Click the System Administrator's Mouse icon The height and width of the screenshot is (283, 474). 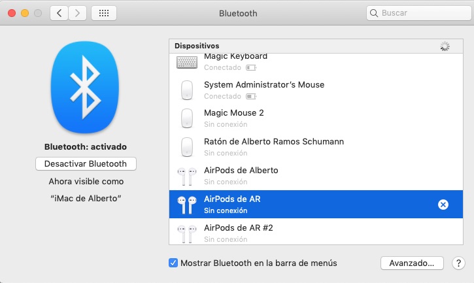[187, 90]
